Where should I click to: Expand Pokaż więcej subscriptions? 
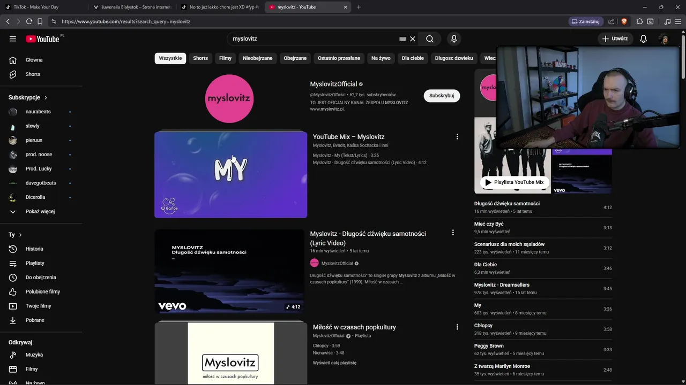41,212
